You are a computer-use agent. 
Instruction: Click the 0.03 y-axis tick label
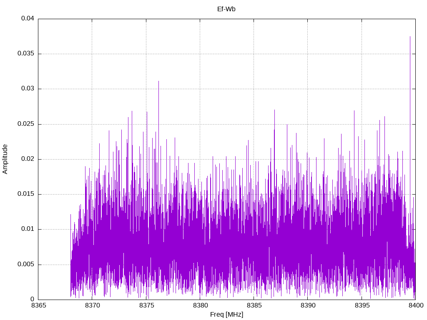click(28, 89)
